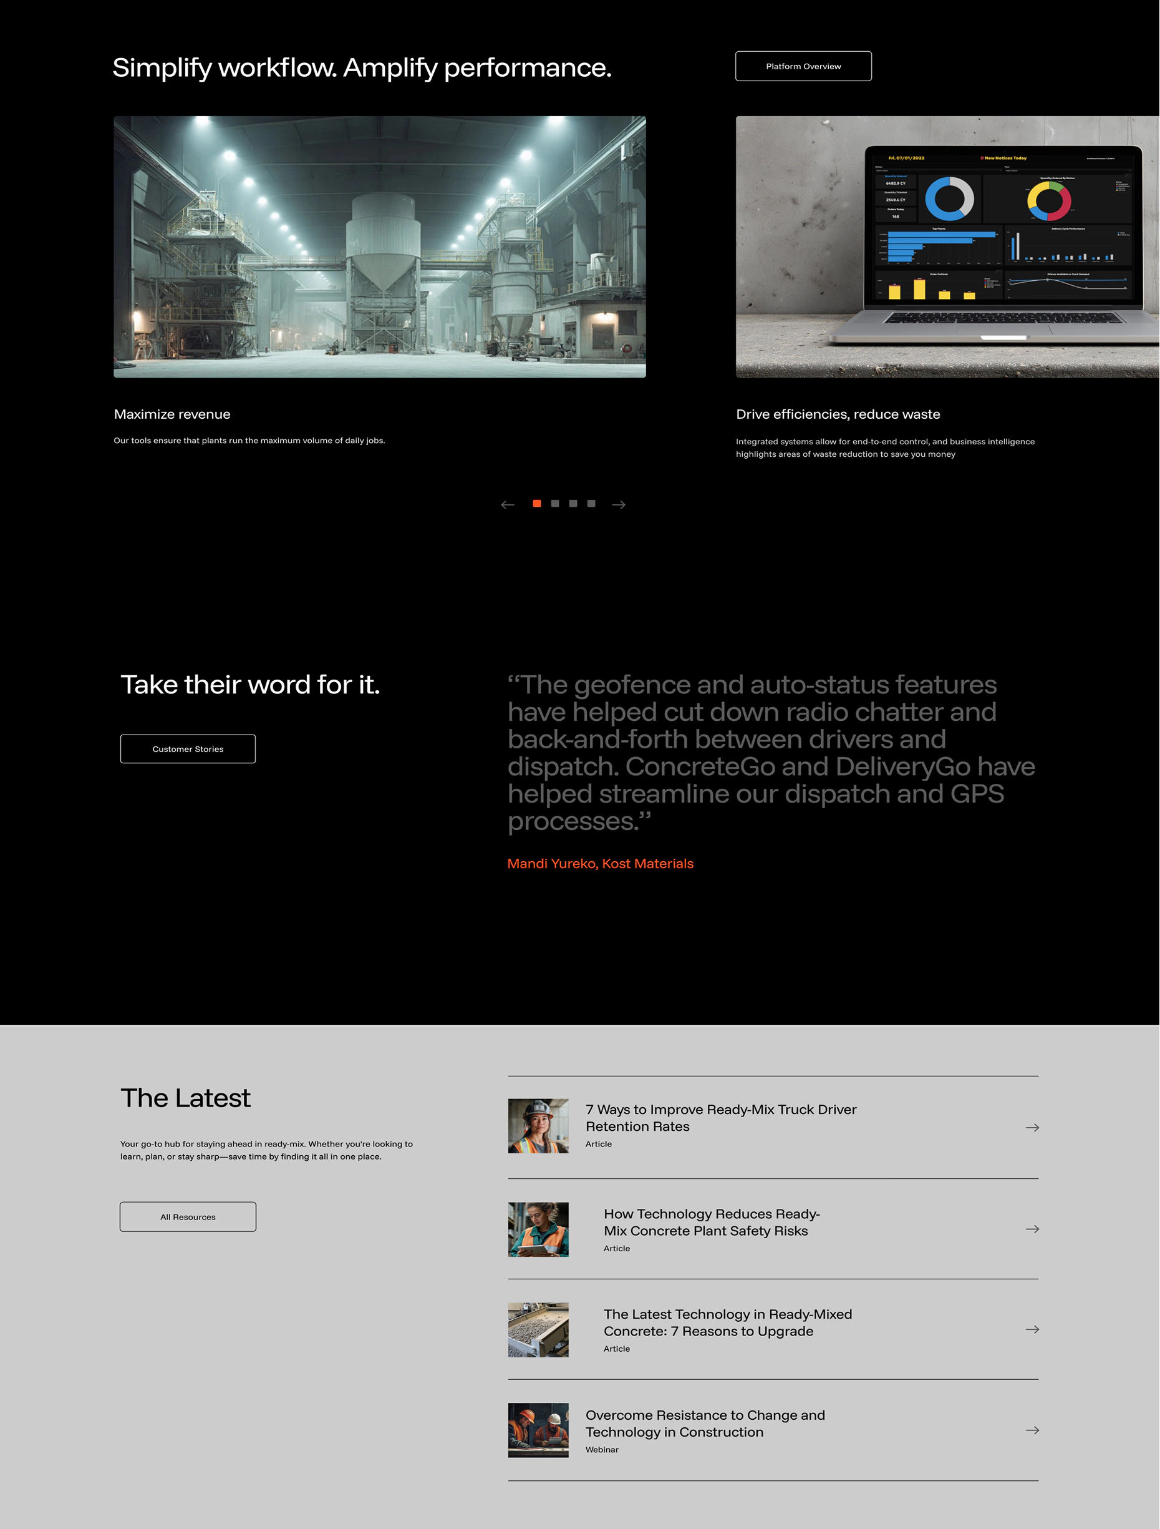Select the first orange carousel dot
The width and height of the screenshot is (1160, 1529).
(537, 503)
